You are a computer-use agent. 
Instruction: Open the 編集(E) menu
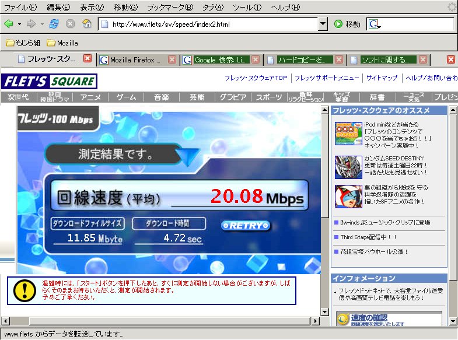click(x=58, y=8)
